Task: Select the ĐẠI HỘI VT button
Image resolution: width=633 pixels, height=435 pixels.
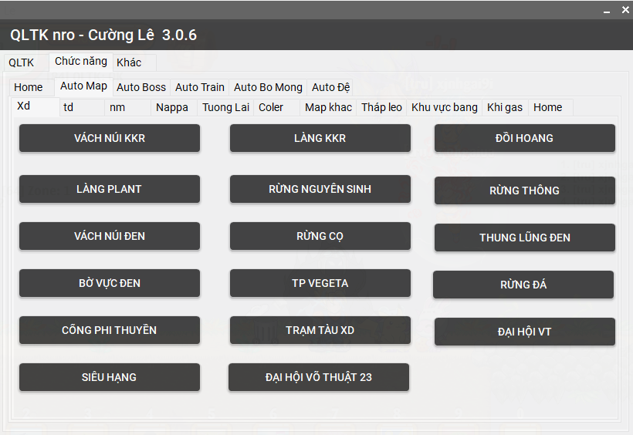Action: coord(525,332)
